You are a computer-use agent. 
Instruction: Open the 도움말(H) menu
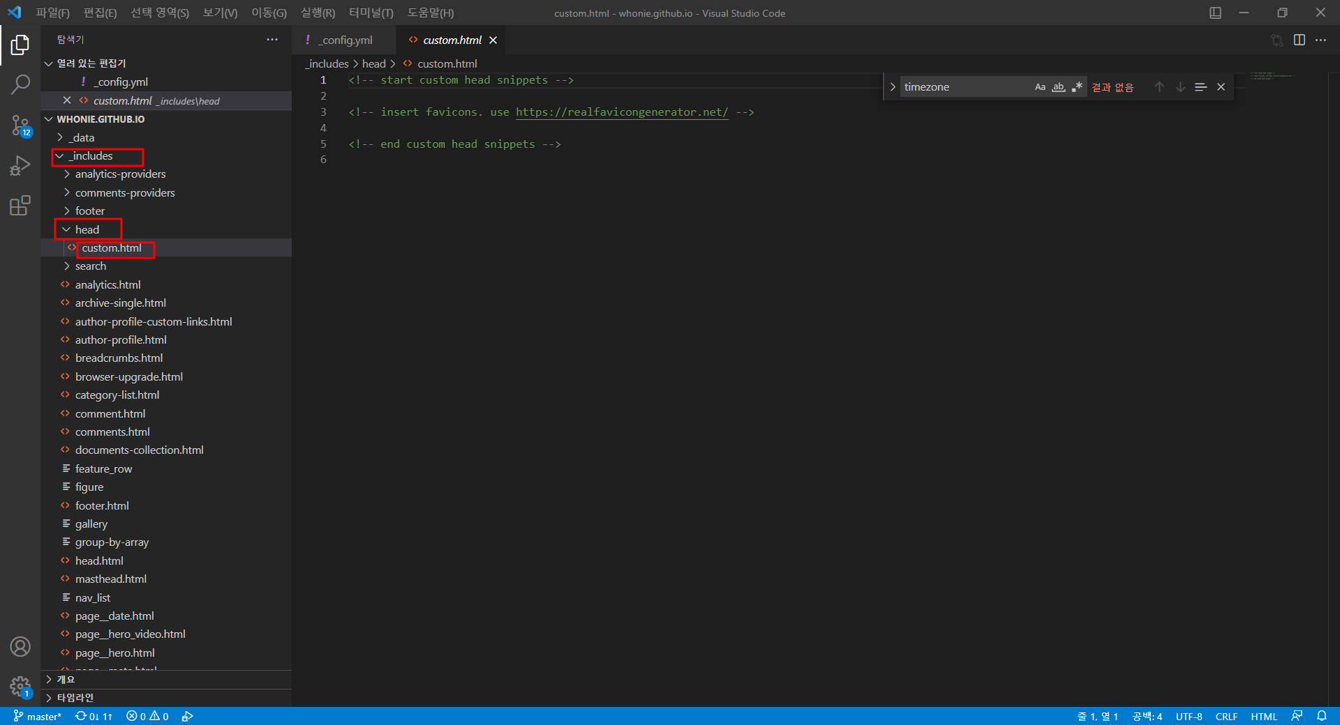tap(431, 13)
